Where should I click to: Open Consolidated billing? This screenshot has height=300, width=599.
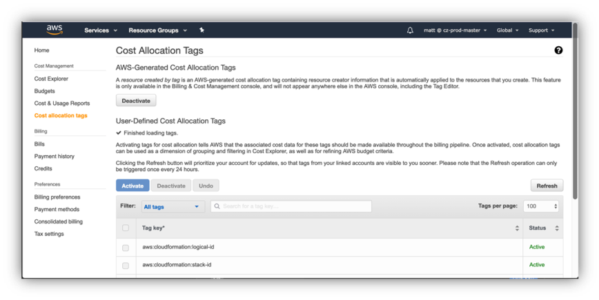click(x=59, y=221)
